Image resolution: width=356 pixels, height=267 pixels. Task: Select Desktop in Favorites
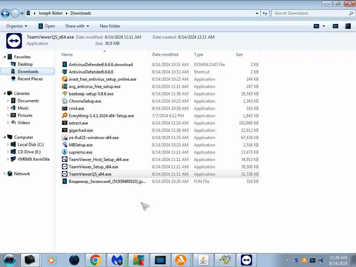tap(25, 64)
